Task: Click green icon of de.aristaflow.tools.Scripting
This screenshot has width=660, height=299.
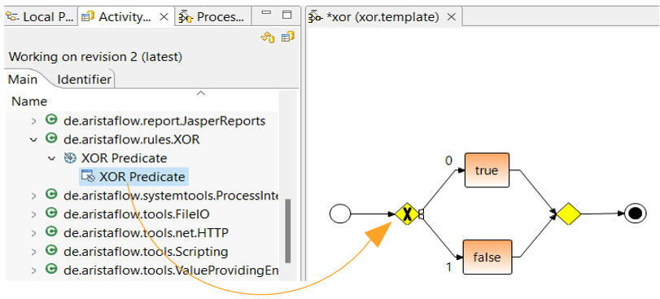Action: click(51, 251)
